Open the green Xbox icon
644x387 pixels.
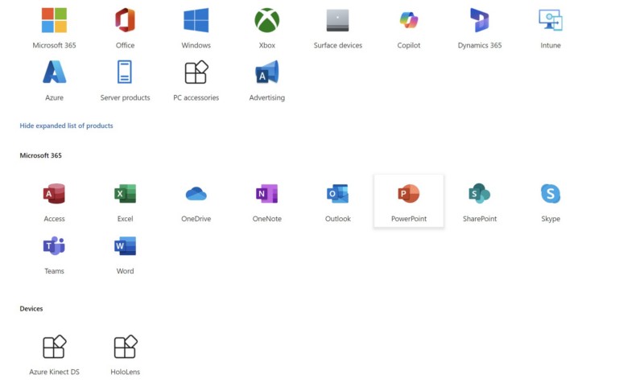(x=266, y=20)
